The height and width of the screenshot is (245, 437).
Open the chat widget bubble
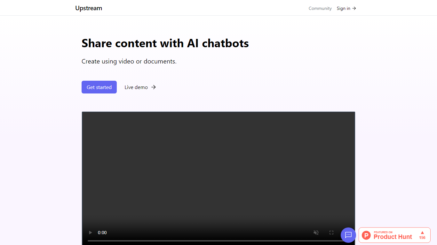[348, 235]
